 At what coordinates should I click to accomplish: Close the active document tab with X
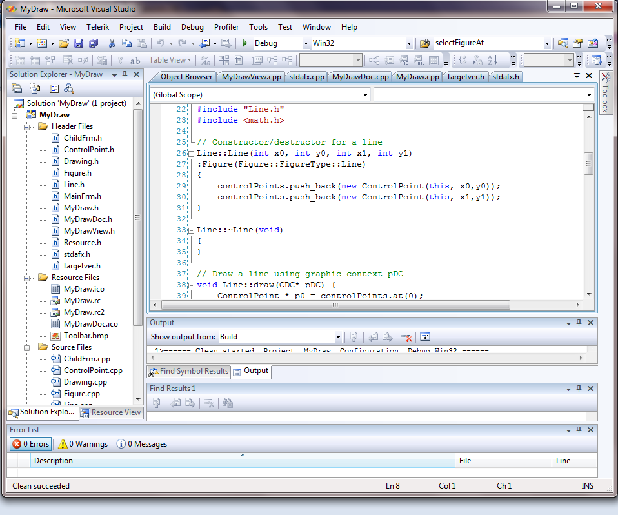click(x=589, y=76)
